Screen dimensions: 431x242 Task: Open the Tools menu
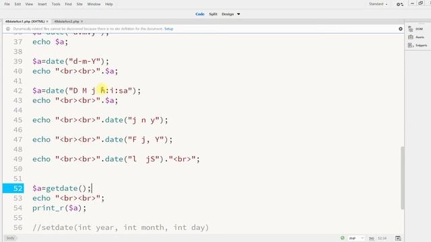[x=56, y=4]
